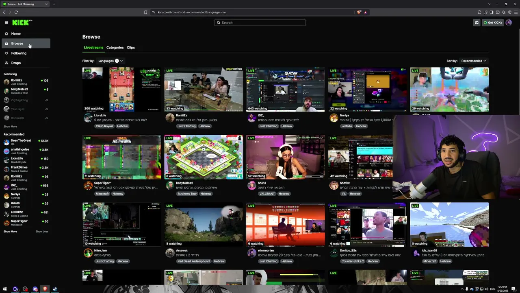Image resolution: width=520 pixels, height=293 pixels.
Task: Open the eliorroorlan stream thumbnail
Action: click(286, 225)
